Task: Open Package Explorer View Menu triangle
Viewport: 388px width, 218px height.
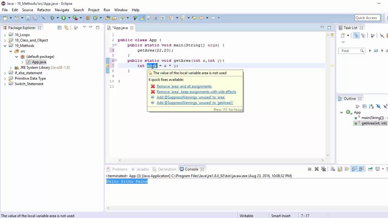Action: pyautogui.click(x=85, y=27)
